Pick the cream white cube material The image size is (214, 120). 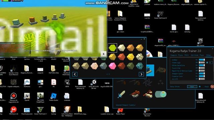[x=121, y=48]
